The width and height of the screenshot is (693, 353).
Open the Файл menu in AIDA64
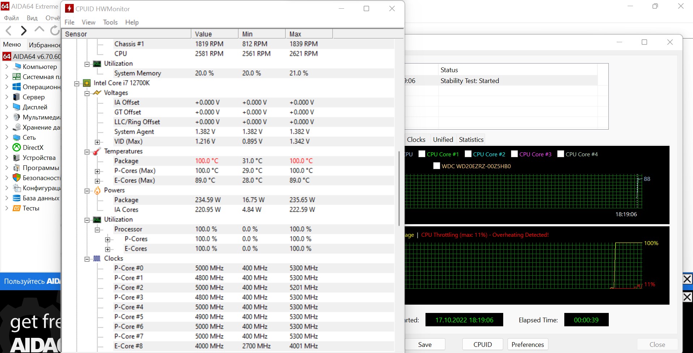click(x=11, y=18)
